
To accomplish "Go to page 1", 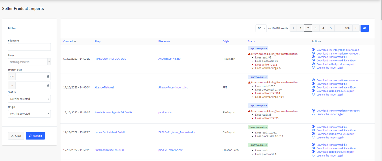I will tap(301, 28).
